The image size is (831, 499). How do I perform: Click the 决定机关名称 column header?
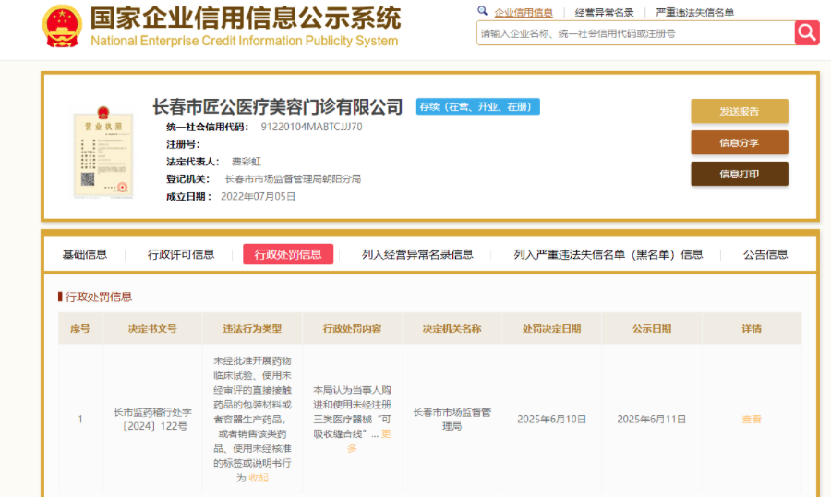point(452,329)
